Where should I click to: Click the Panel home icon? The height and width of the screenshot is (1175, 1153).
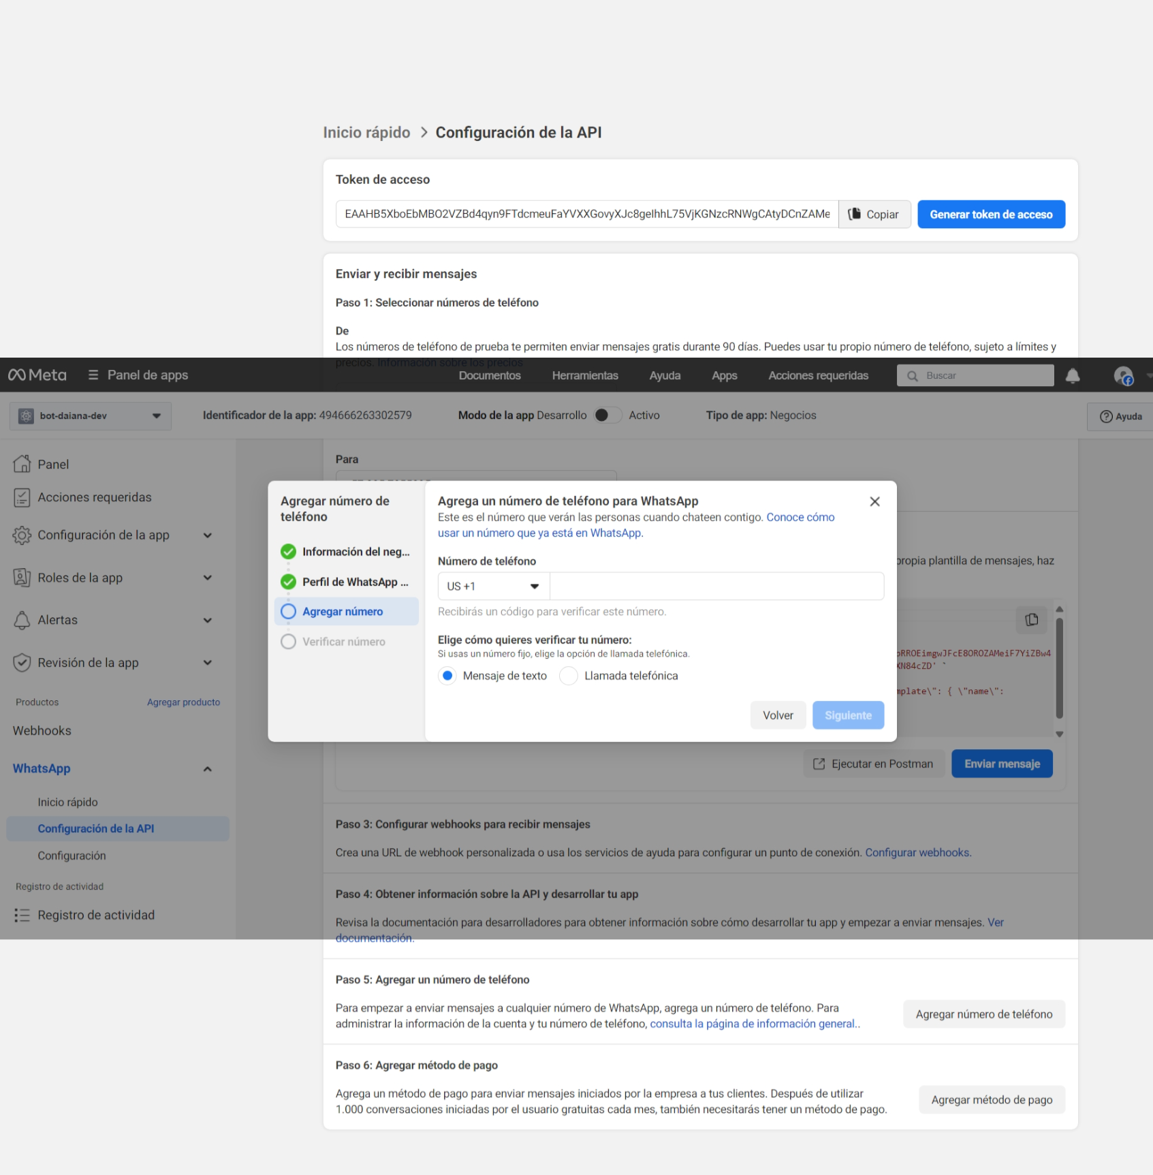22,464
